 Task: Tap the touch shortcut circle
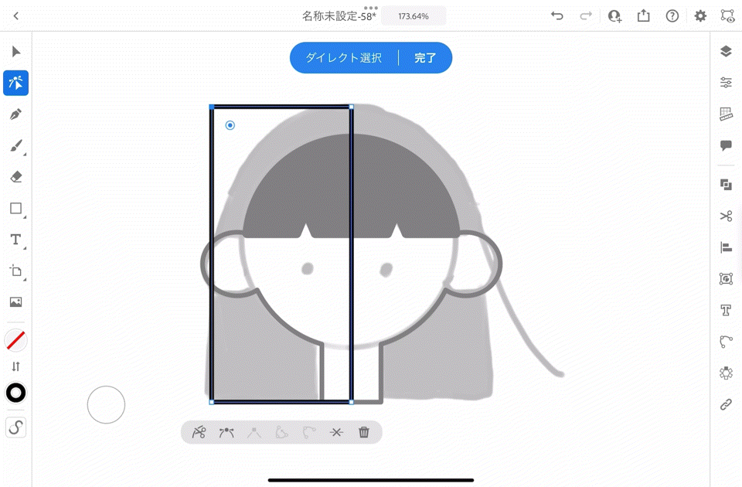pyautogui.click(x=106, y=404)
